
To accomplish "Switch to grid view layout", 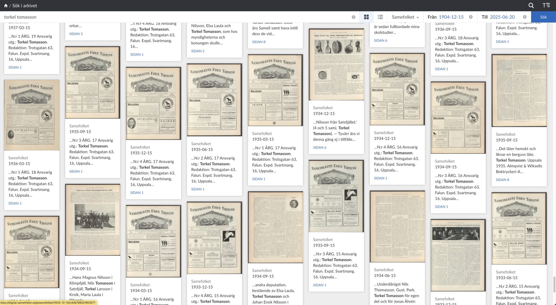I will 366,17.
